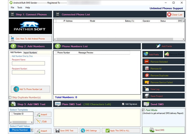This screenshot has height=134, width=194.
Task: Click the Plain SMS text area
Action: point(97,118)
